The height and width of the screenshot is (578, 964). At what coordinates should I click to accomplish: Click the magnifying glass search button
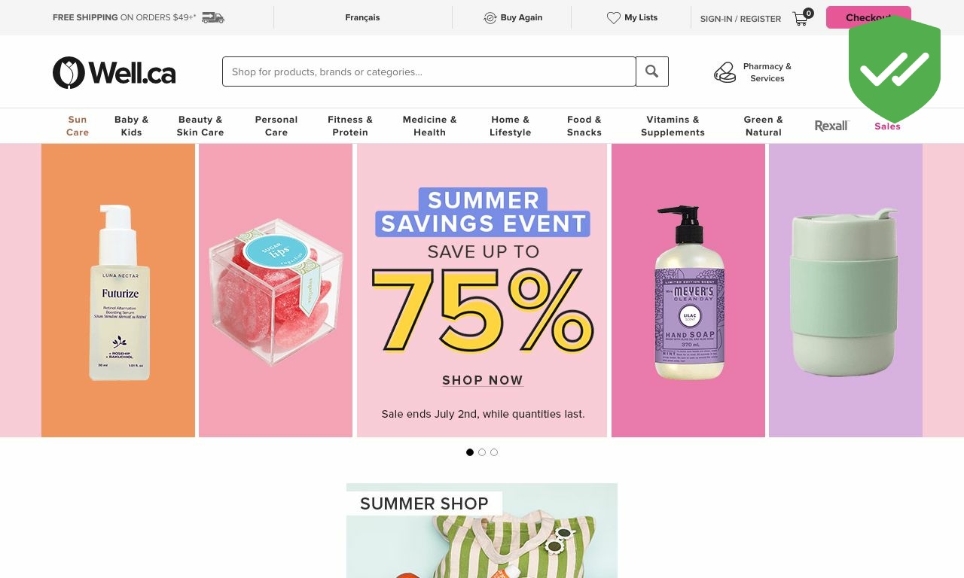coord(652,71)
